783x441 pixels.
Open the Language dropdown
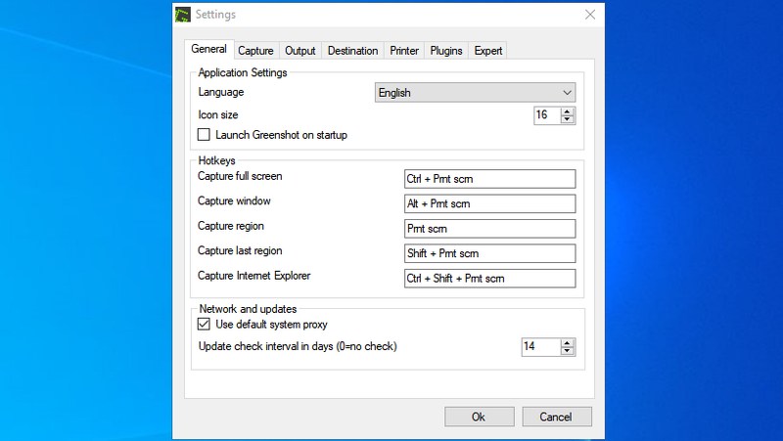coord(476,93)
